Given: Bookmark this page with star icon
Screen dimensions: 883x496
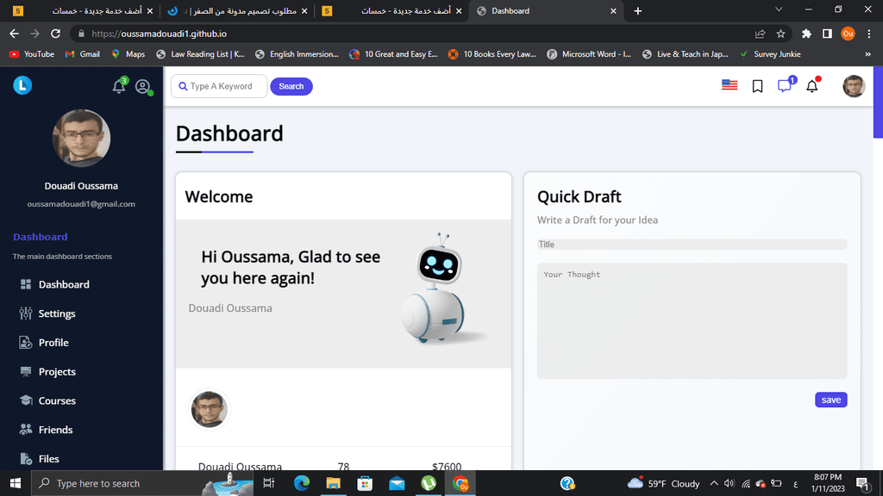Looking at the screenshot, I should [780, 34].
